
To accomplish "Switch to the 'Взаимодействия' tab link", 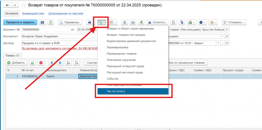I will point(33,14).
